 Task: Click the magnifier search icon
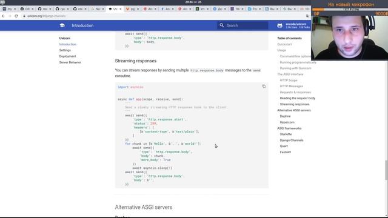pos(221,25)
